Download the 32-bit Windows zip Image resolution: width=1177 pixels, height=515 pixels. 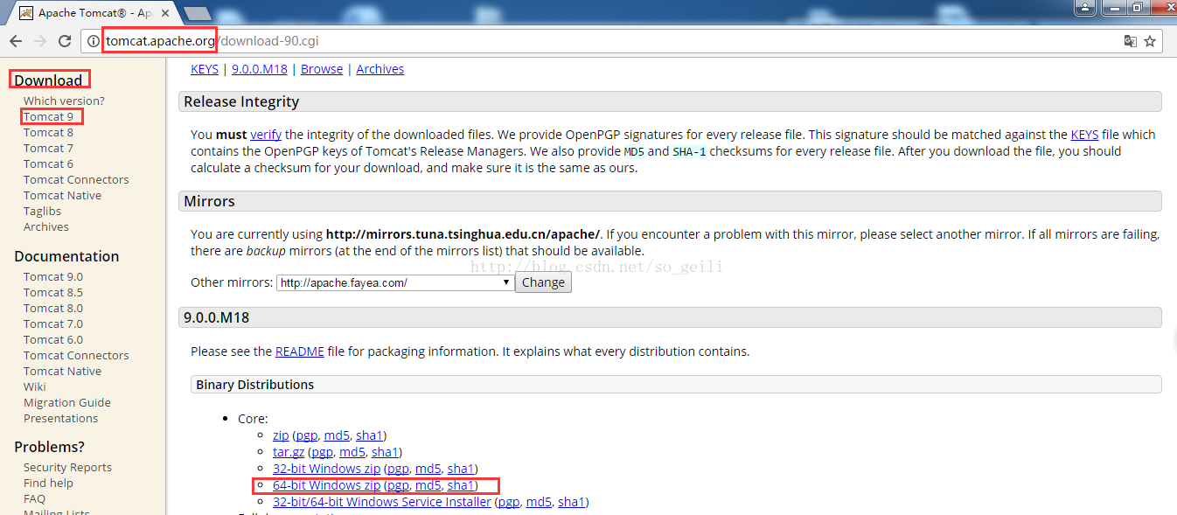pos(326,469)
